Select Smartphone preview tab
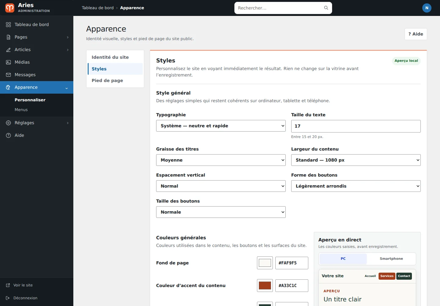440x306 pixels. pos(391,259)
